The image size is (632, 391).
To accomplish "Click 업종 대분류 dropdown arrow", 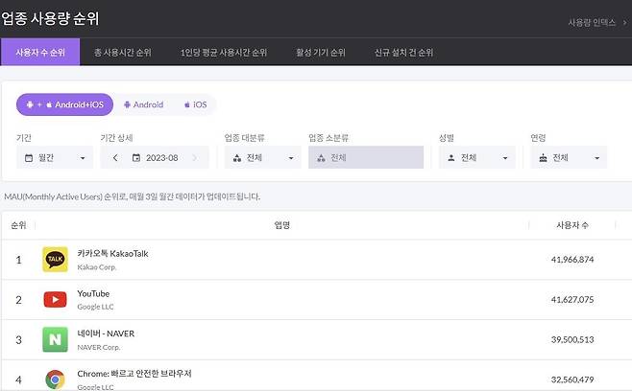I will 291,158.
